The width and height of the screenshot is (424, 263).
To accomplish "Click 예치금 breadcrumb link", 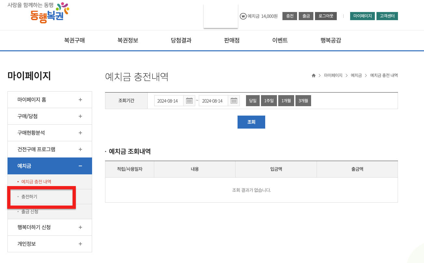I will pos(356,75).
